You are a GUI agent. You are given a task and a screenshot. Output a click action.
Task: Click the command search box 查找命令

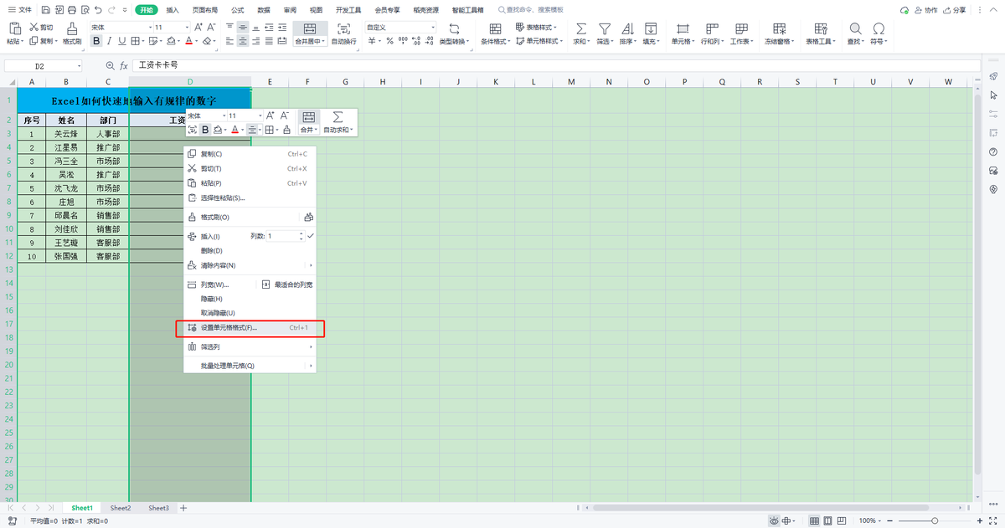point(531,10)
